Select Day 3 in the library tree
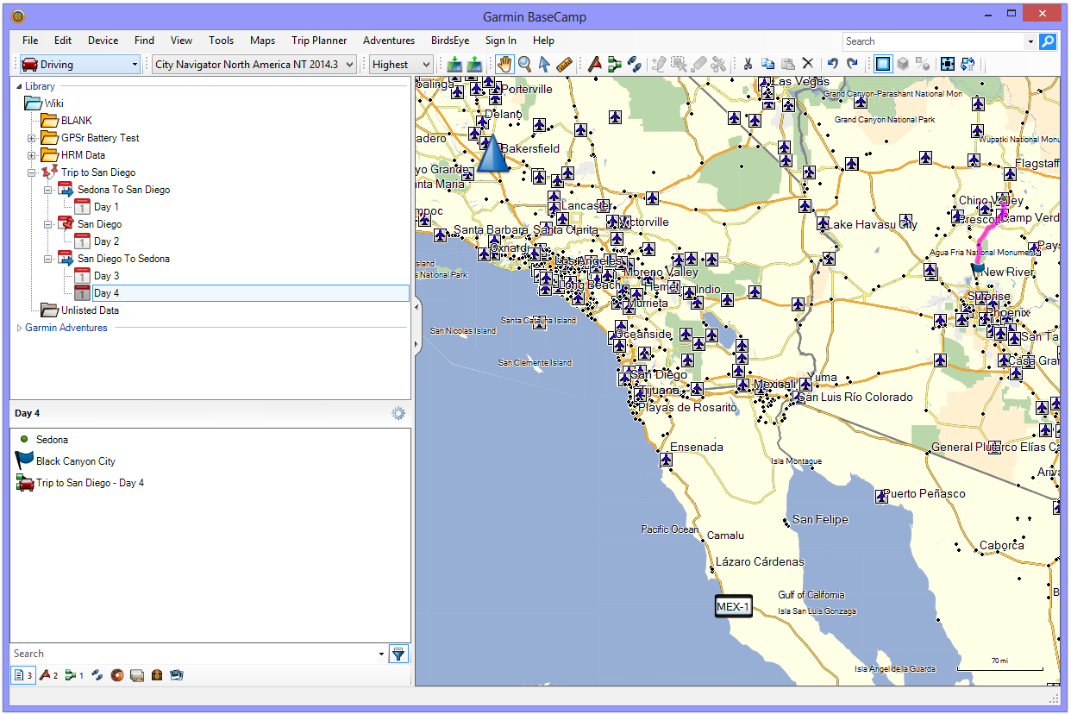Image resolution: width=1071 pixels, height=714 pixels. (x=106, y=276)
